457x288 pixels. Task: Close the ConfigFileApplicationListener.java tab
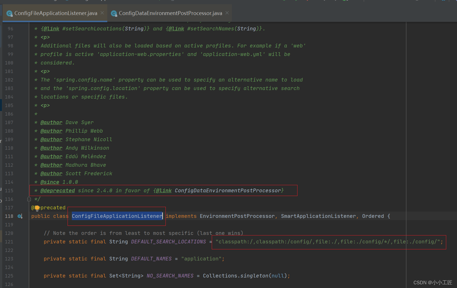point(102,13)
